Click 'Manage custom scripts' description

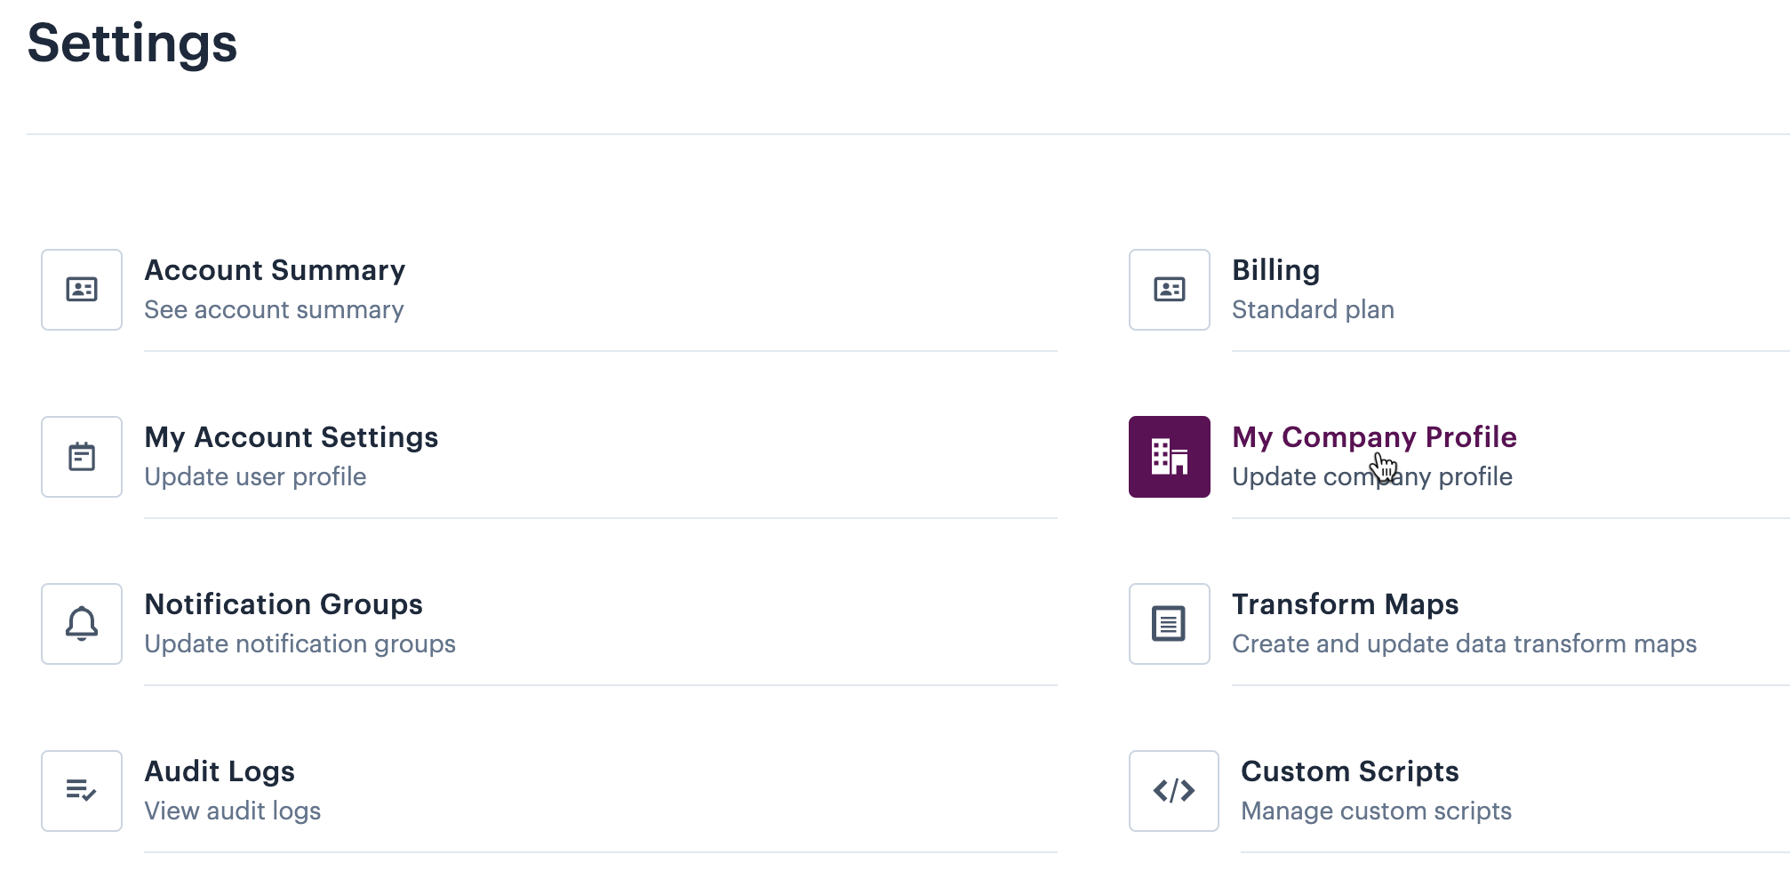coord(1376,811)
